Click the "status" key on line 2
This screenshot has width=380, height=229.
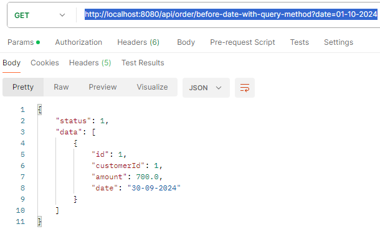pyautogui.click(x=73, y=121)
